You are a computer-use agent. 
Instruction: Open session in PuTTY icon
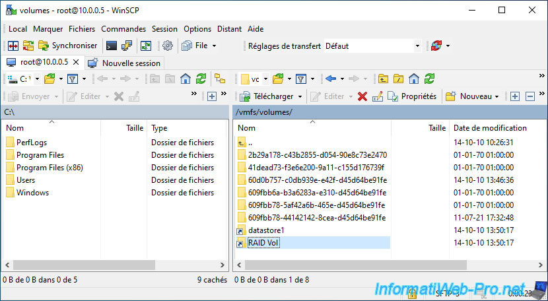[127, 46]
